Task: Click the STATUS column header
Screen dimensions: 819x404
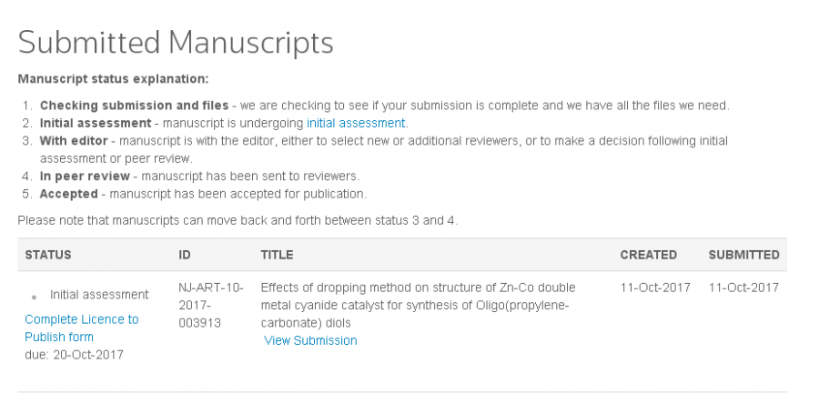Action: click(x=48, y=255)
